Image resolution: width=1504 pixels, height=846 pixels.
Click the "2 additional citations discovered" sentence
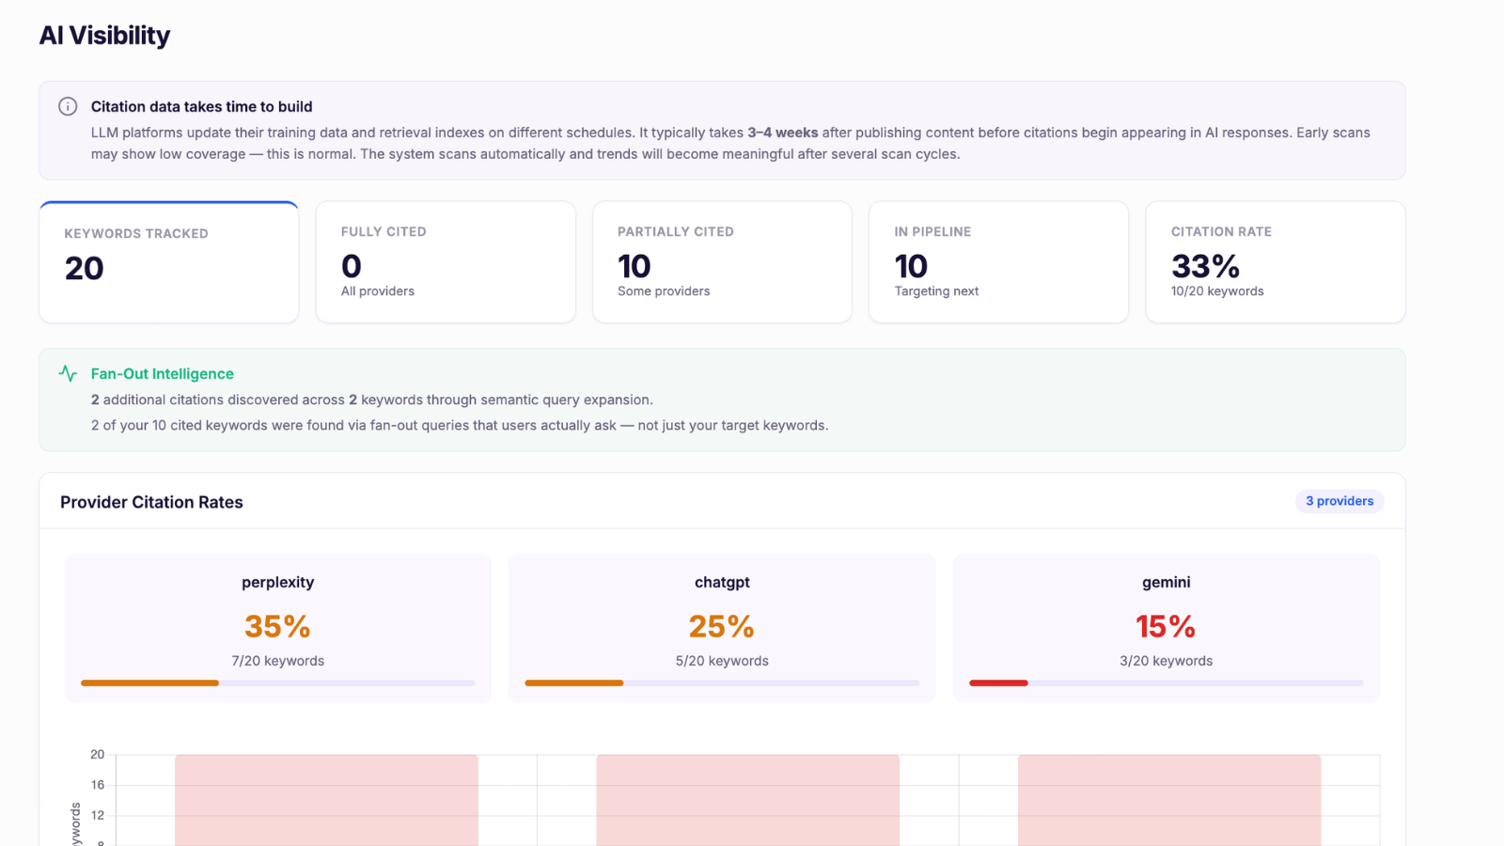(x=372, y=399)
